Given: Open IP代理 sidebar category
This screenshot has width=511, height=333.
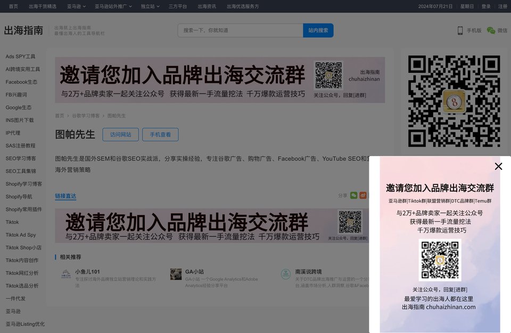Looking at the screenshot, I should click(x=13, y=133).
